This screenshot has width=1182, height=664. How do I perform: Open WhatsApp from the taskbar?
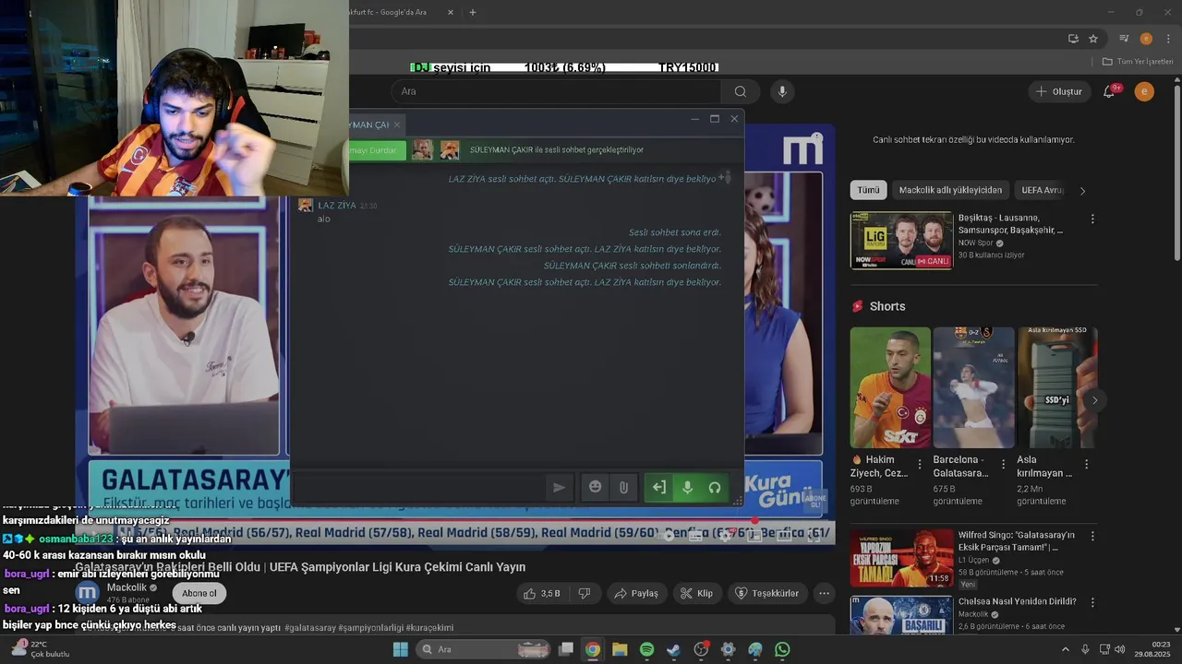point(782,649)
